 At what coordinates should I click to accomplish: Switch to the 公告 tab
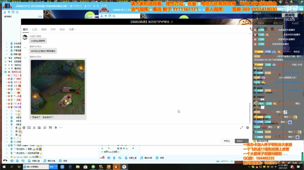coord(35,29)
